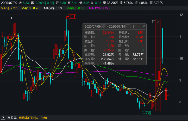The height and width of the screenshot is (121, 188).
Task: Move the end date 2020/07/14 back
Action: pos(127,26)
